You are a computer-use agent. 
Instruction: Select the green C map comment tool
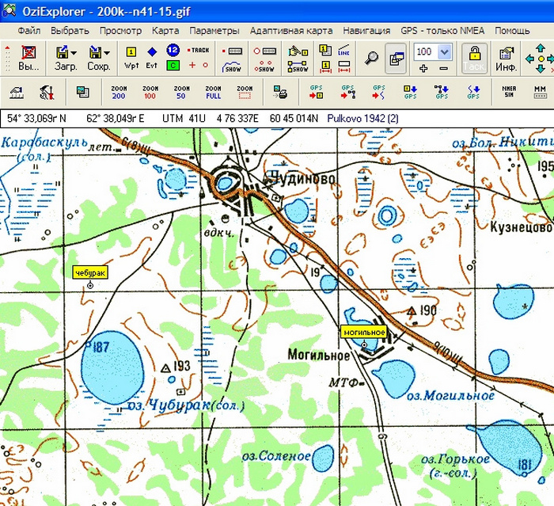(x=173, y=65)
